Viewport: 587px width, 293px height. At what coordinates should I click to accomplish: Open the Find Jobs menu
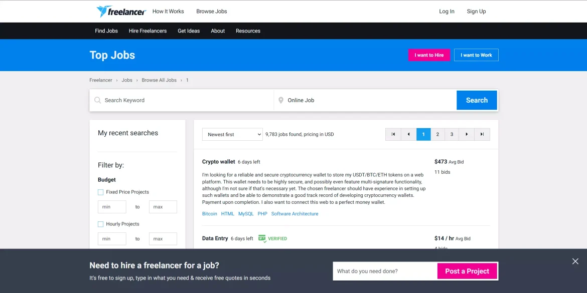[106, 31]
